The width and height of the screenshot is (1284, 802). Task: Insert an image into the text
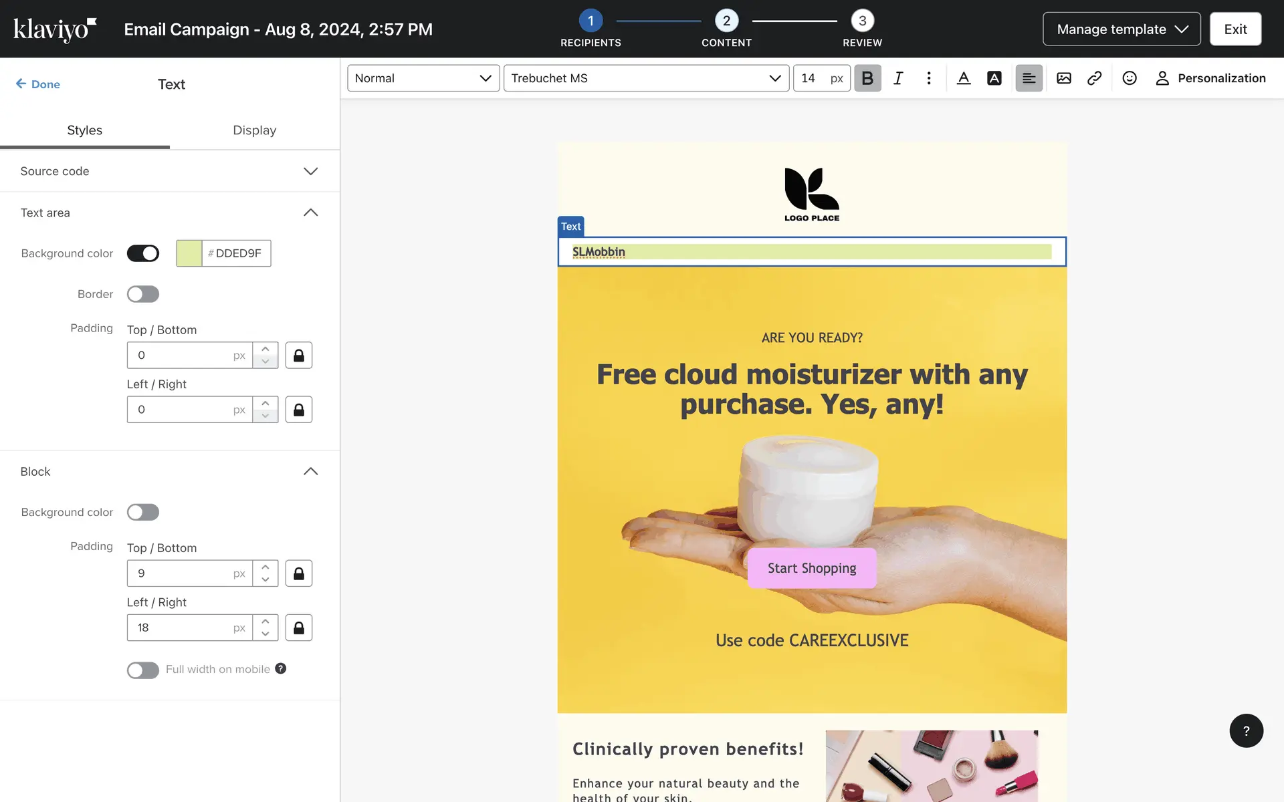1063,78
